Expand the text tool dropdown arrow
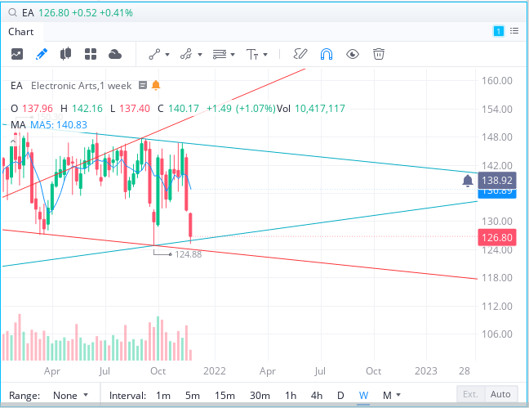 (x=265, y=55)
